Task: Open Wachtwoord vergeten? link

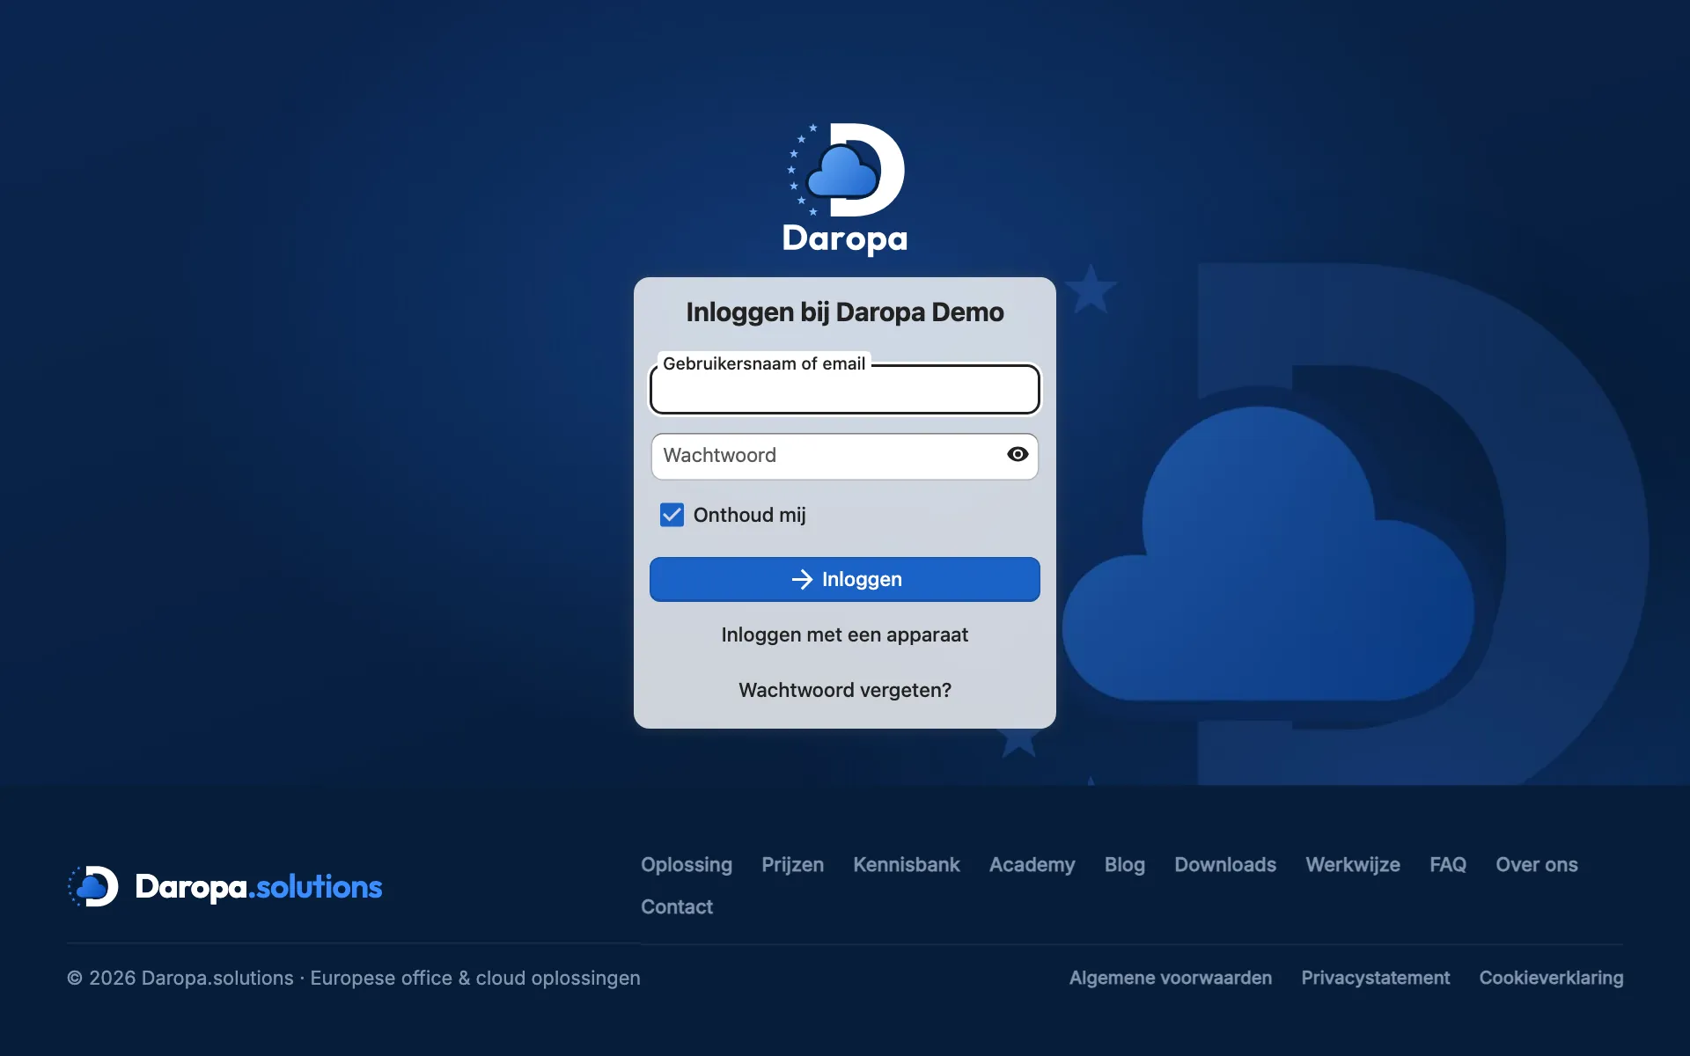Action: pyautogui.click(x=845, y=690)
